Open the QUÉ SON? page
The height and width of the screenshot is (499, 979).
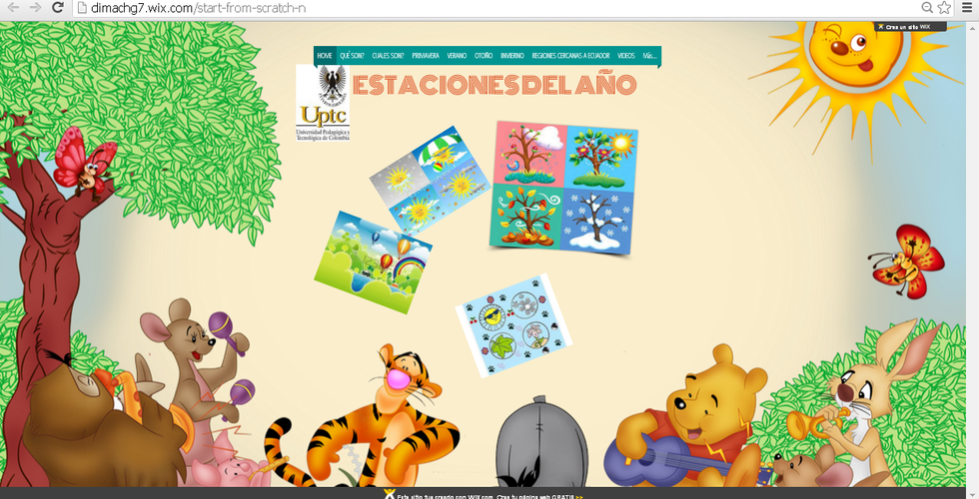click(352, 56)
